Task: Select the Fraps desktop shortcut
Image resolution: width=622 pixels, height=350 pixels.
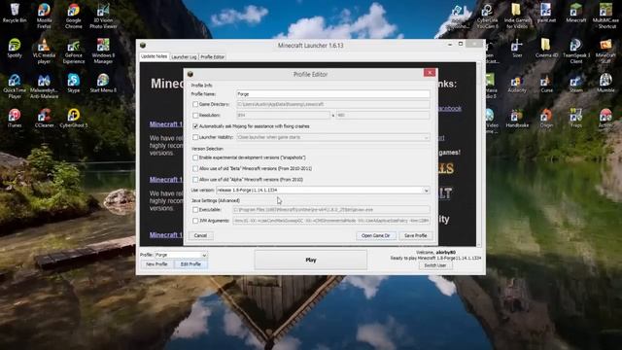Action: click(x=575, y=118)
